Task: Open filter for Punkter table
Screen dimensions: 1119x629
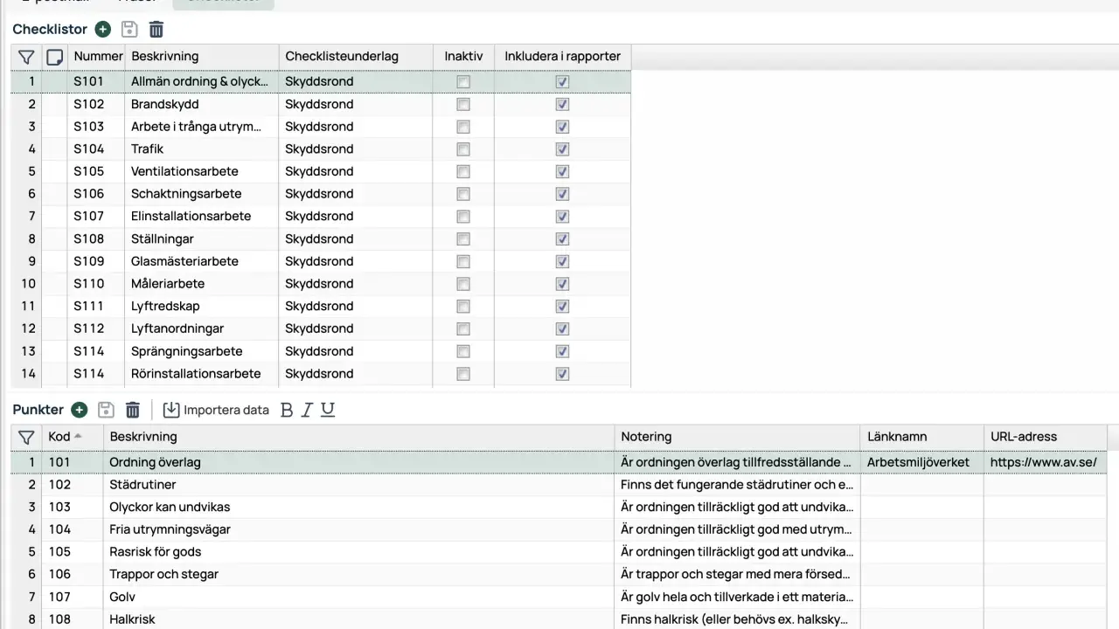Action: point(26,437)
